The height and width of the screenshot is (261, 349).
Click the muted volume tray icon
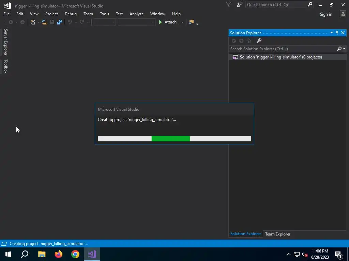coord(305,254)
